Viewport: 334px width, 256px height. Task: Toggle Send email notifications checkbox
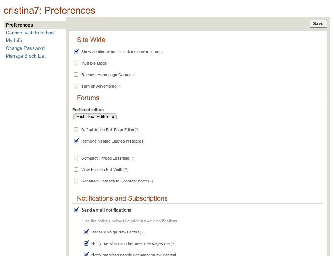click(76, 210)
